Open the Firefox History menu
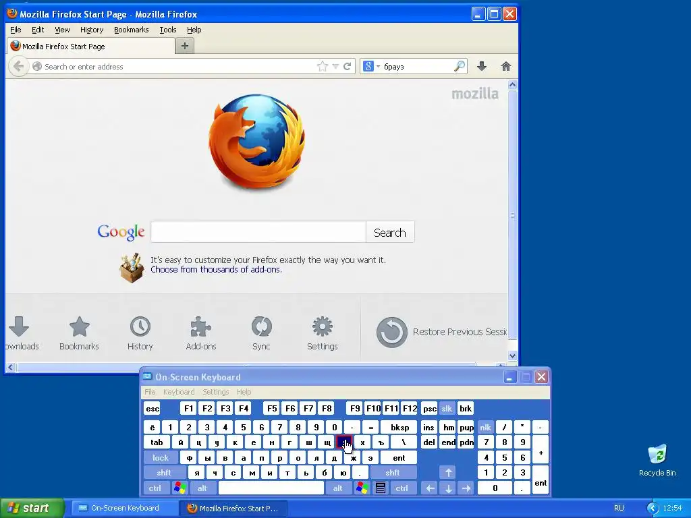Screen dimensions: 691x518 click(92, 30)
